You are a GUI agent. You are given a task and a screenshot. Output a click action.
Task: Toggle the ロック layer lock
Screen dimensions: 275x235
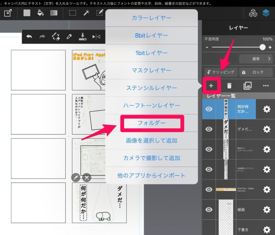[x=256, y=72]
